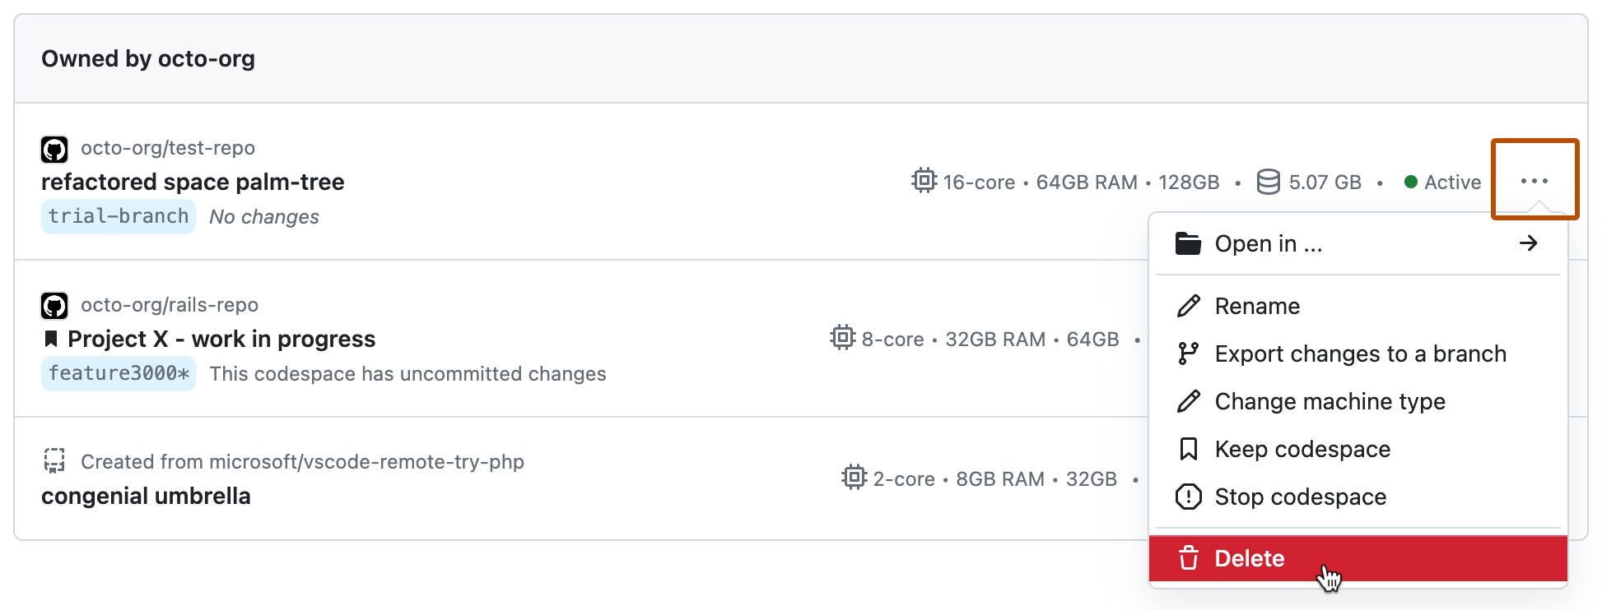Select Change machine type from the menu

[x=1330, y=401]
